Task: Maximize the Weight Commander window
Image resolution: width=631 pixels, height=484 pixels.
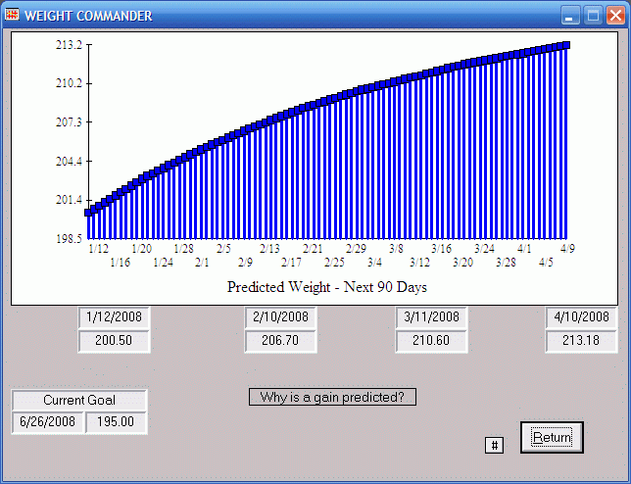Action: [593, 15]
